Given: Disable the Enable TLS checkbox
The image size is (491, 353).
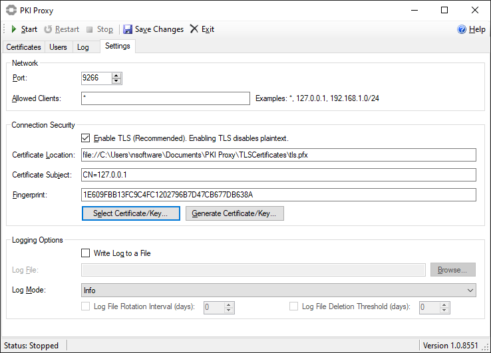Looking at the screenshot, I should (x=85, y=138).
